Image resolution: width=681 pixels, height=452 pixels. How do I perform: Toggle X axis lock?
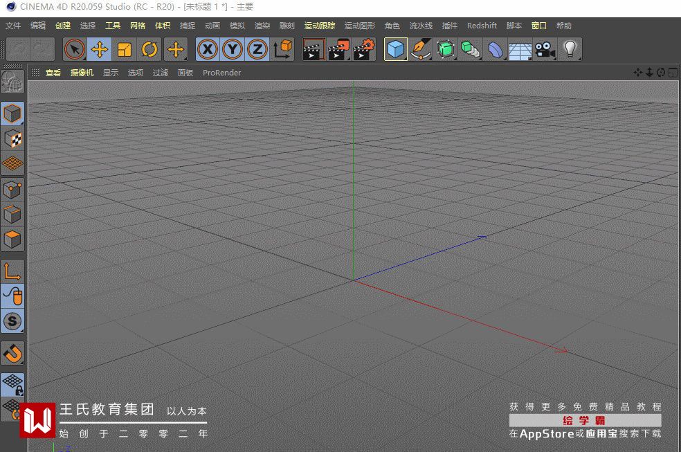click(208, 49)
